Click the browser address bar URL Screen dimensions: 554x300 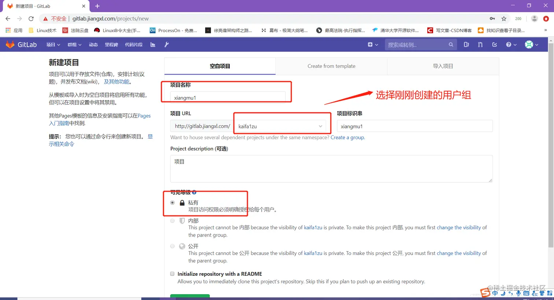tap(110, 18)
